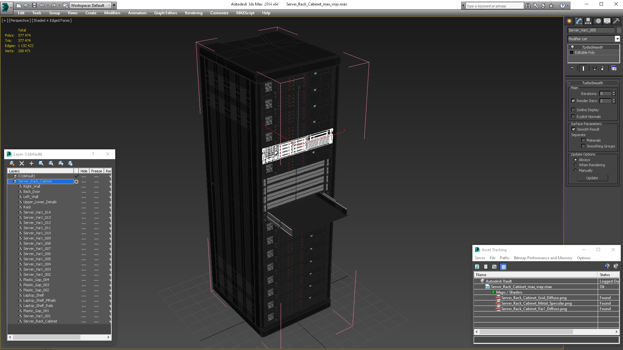Select the Manually update option
This screenshot has height=350, width=623.
point(576,170)
